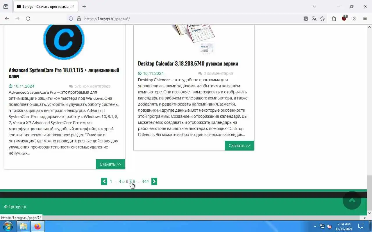The image size is (372, 232).
Task: Click the network tray icon
Action: 322,226
